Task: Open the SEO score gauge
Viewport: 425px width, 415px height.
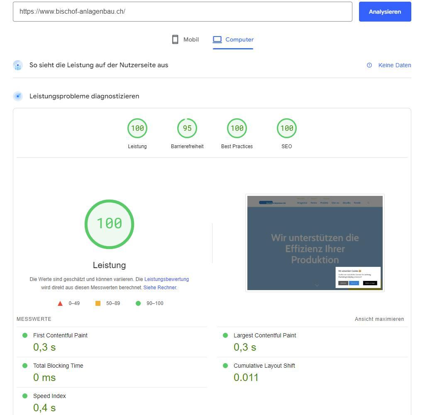Action: click(287, 128)
